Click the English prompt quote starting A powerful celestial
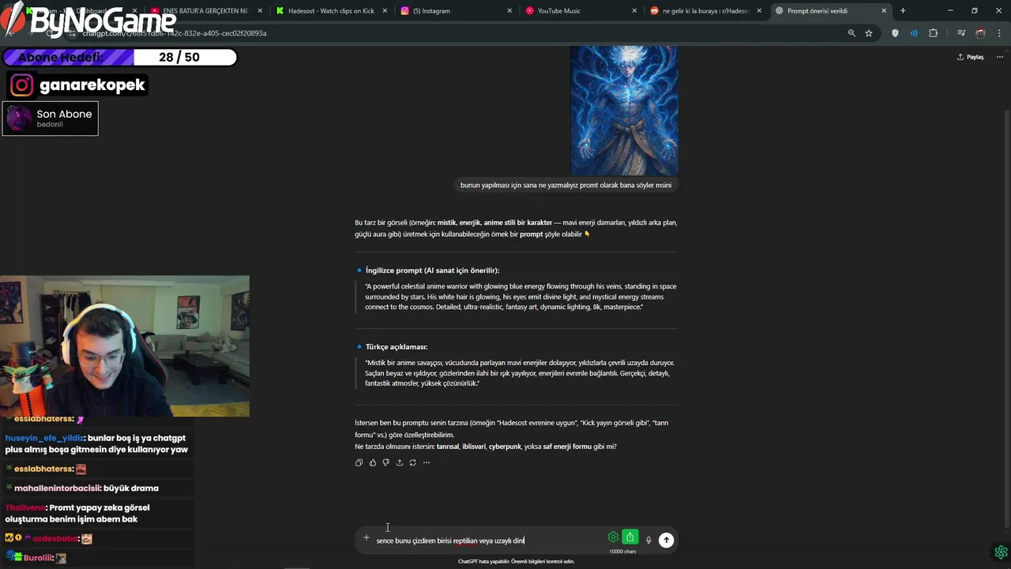1011x569 pixels. pos(520,296)
